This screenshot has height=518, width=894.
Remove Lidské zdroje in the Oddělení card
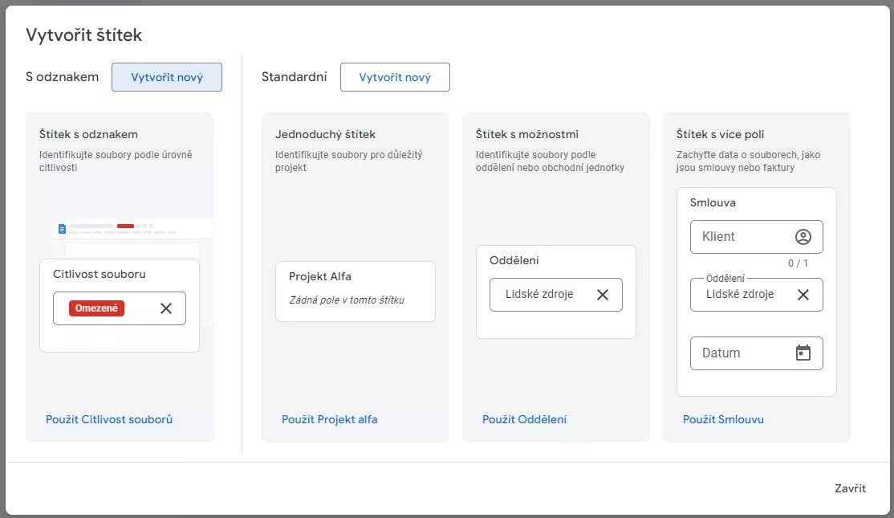[x=603, y=295]
